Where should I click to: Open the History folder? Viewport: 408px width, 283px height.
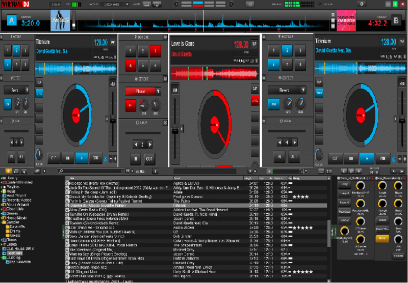point(12,178)
